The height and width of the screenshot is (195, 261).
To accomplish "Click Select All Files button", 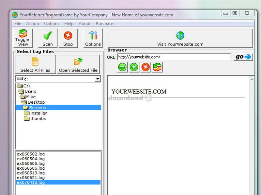I will point(35,64).
